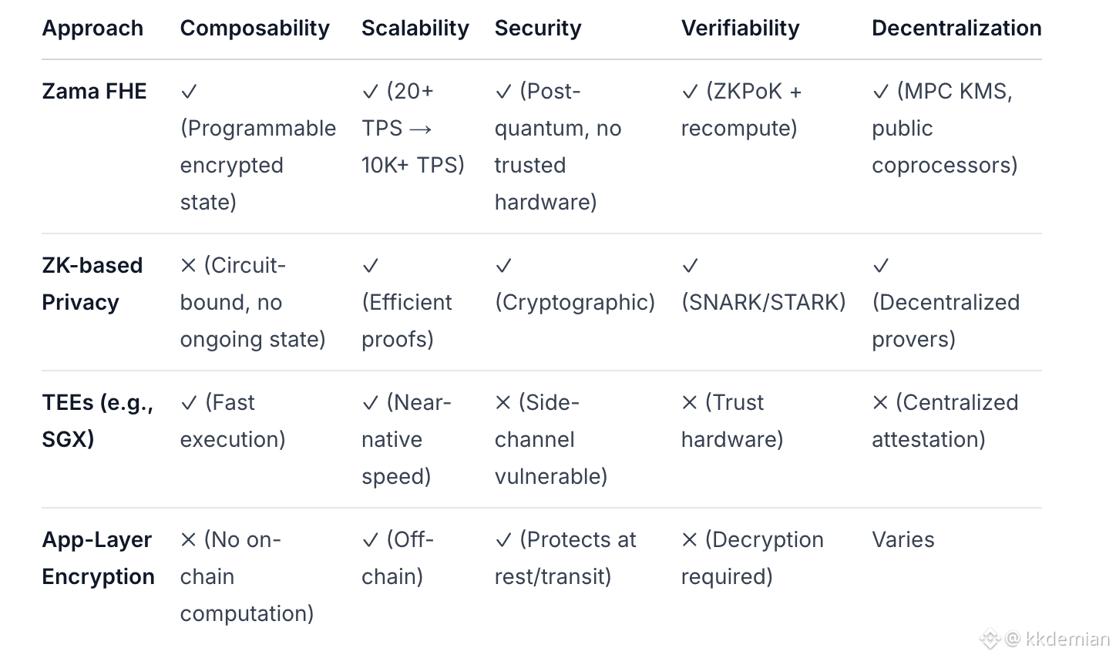Click the checkmark above "(Cryptographic)" text
This screenshot has height=658, width=1116.
pyautogui.click(x=503, y=267)
